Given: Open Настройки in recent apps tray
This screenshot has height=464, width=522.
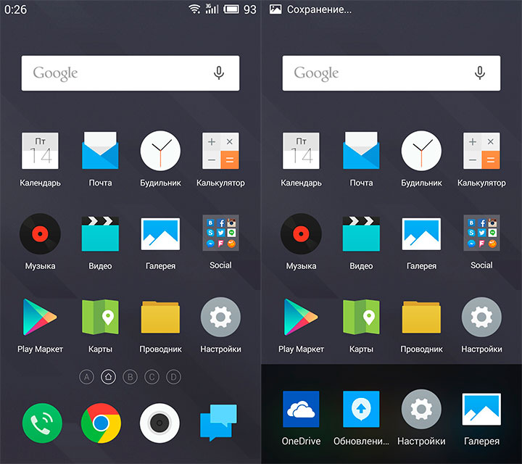Looking at the screenshot, I should [x=421, y=409].
